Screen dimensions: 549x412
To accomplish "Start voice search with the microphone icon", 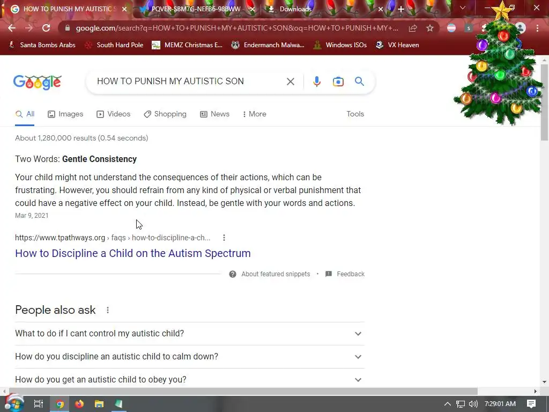I will click(x=316, y=82).
